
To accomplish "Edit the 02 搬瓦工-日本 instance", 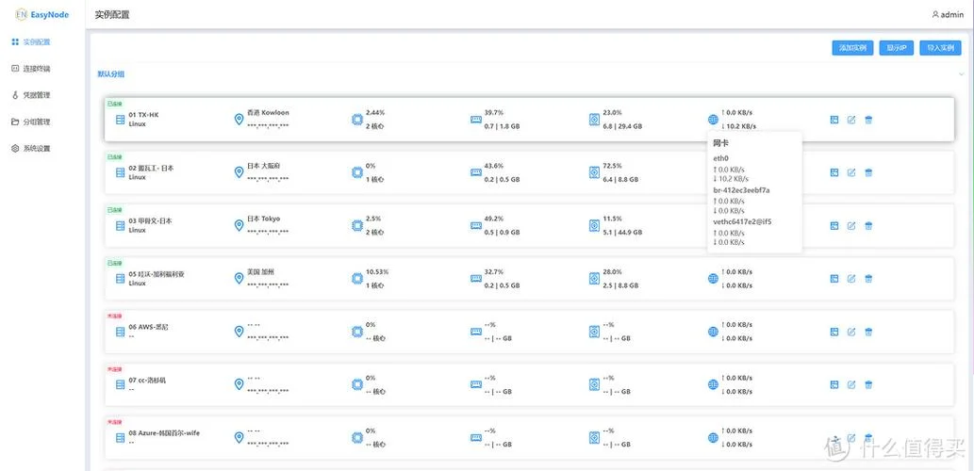I will tap(851, 172).
